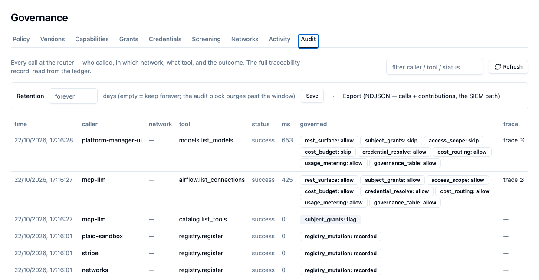
Task: Click the trace column header
Action: click(511, 124)
